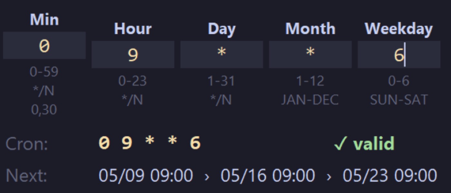Click the Min input field containing 0

[x=44, y=45]
